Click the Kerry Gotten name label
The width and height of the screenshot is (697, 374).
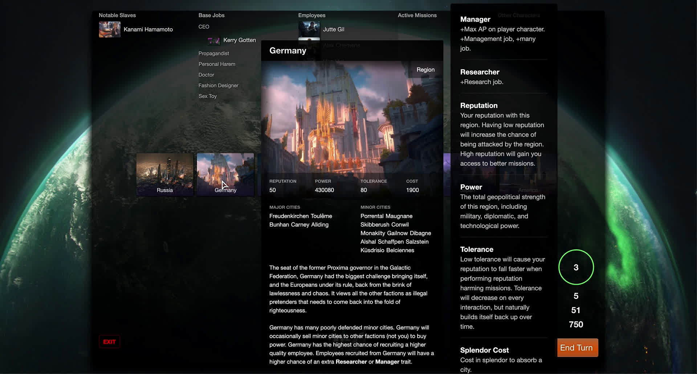(x=240, y=40)
